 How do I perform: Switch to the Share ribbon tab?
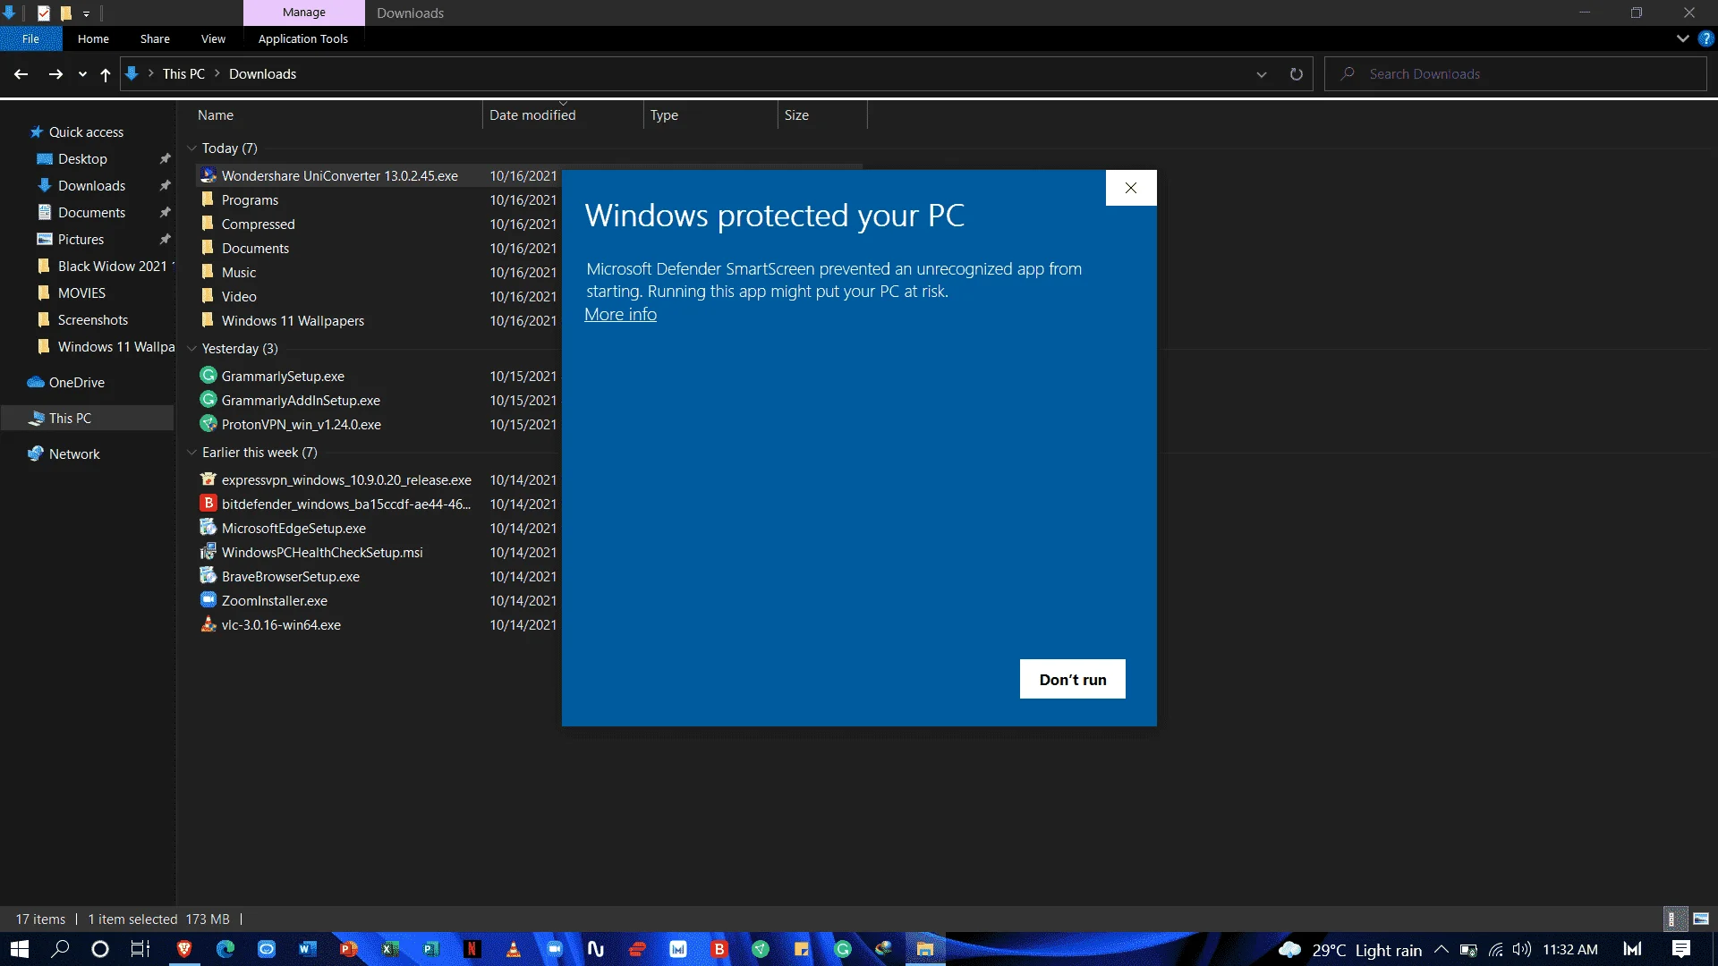155,38
